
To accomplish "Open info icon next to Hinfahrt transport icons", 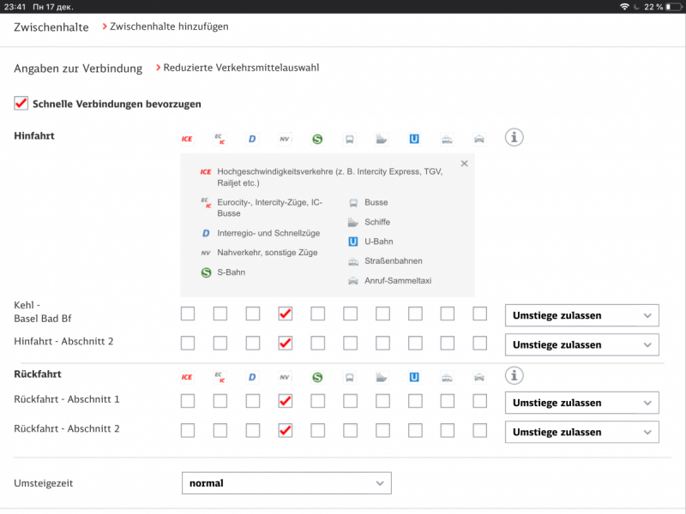I will click(x=514, y=138).
